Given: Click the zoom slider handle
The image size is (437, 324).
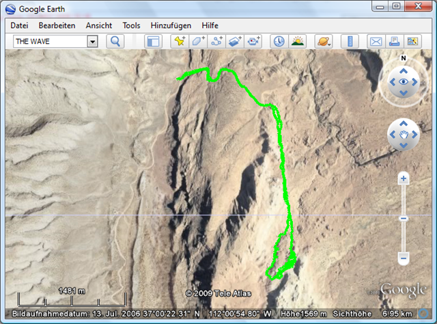Looking at the screenshot, I should click(404, 218).
